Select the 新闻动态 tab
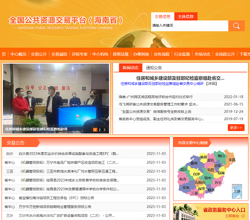This screenshot has height=220, width=250. pyautogui.click(x=130, y=68)
